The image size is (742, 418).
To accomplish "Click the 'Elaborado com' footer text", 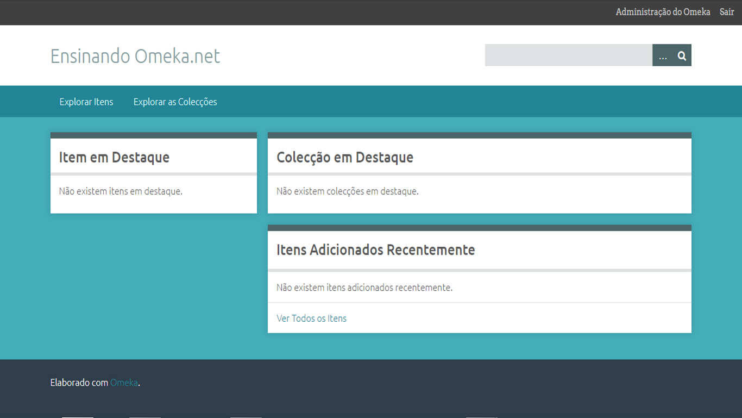I will [x=79, y=383].
